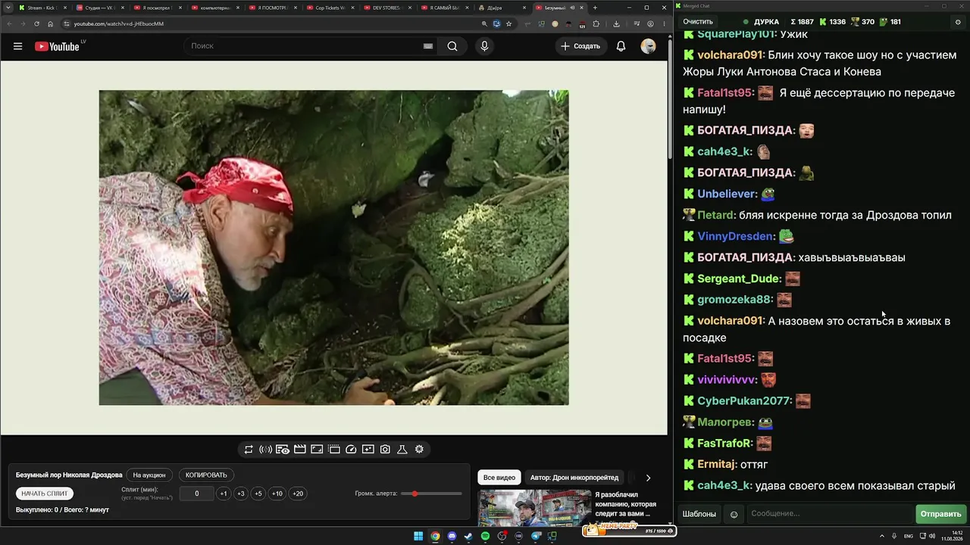Open the YouTube account avatar menu
This screenshot has width=970, height=545.
point(648,46)
